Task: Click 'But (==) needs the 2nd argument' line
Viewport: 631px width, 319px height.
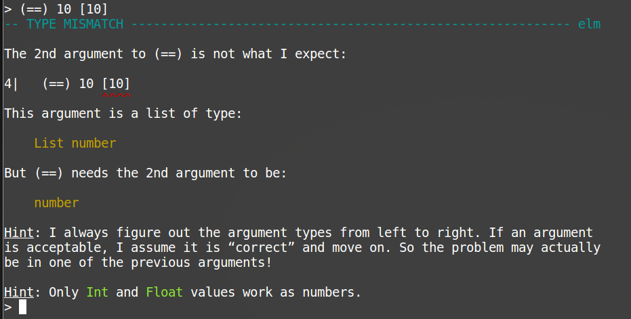Action: (145, 173)
